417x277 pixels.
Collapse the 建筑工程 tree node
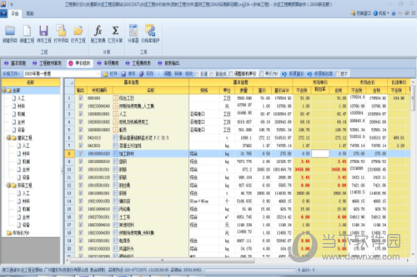[x=9, y=138]
